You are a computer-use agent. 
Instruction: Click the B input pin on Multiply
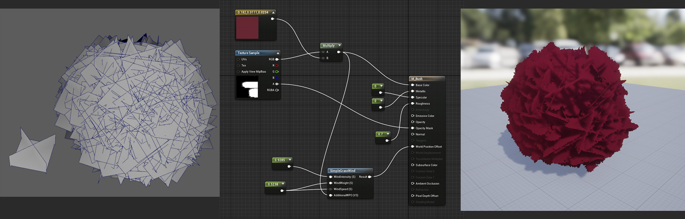coord(323,58)
